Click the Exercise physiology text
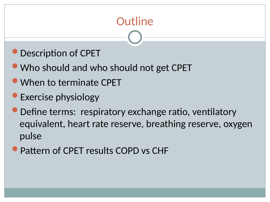This screenshot has width=270, height=202. [x=60, y=97]
